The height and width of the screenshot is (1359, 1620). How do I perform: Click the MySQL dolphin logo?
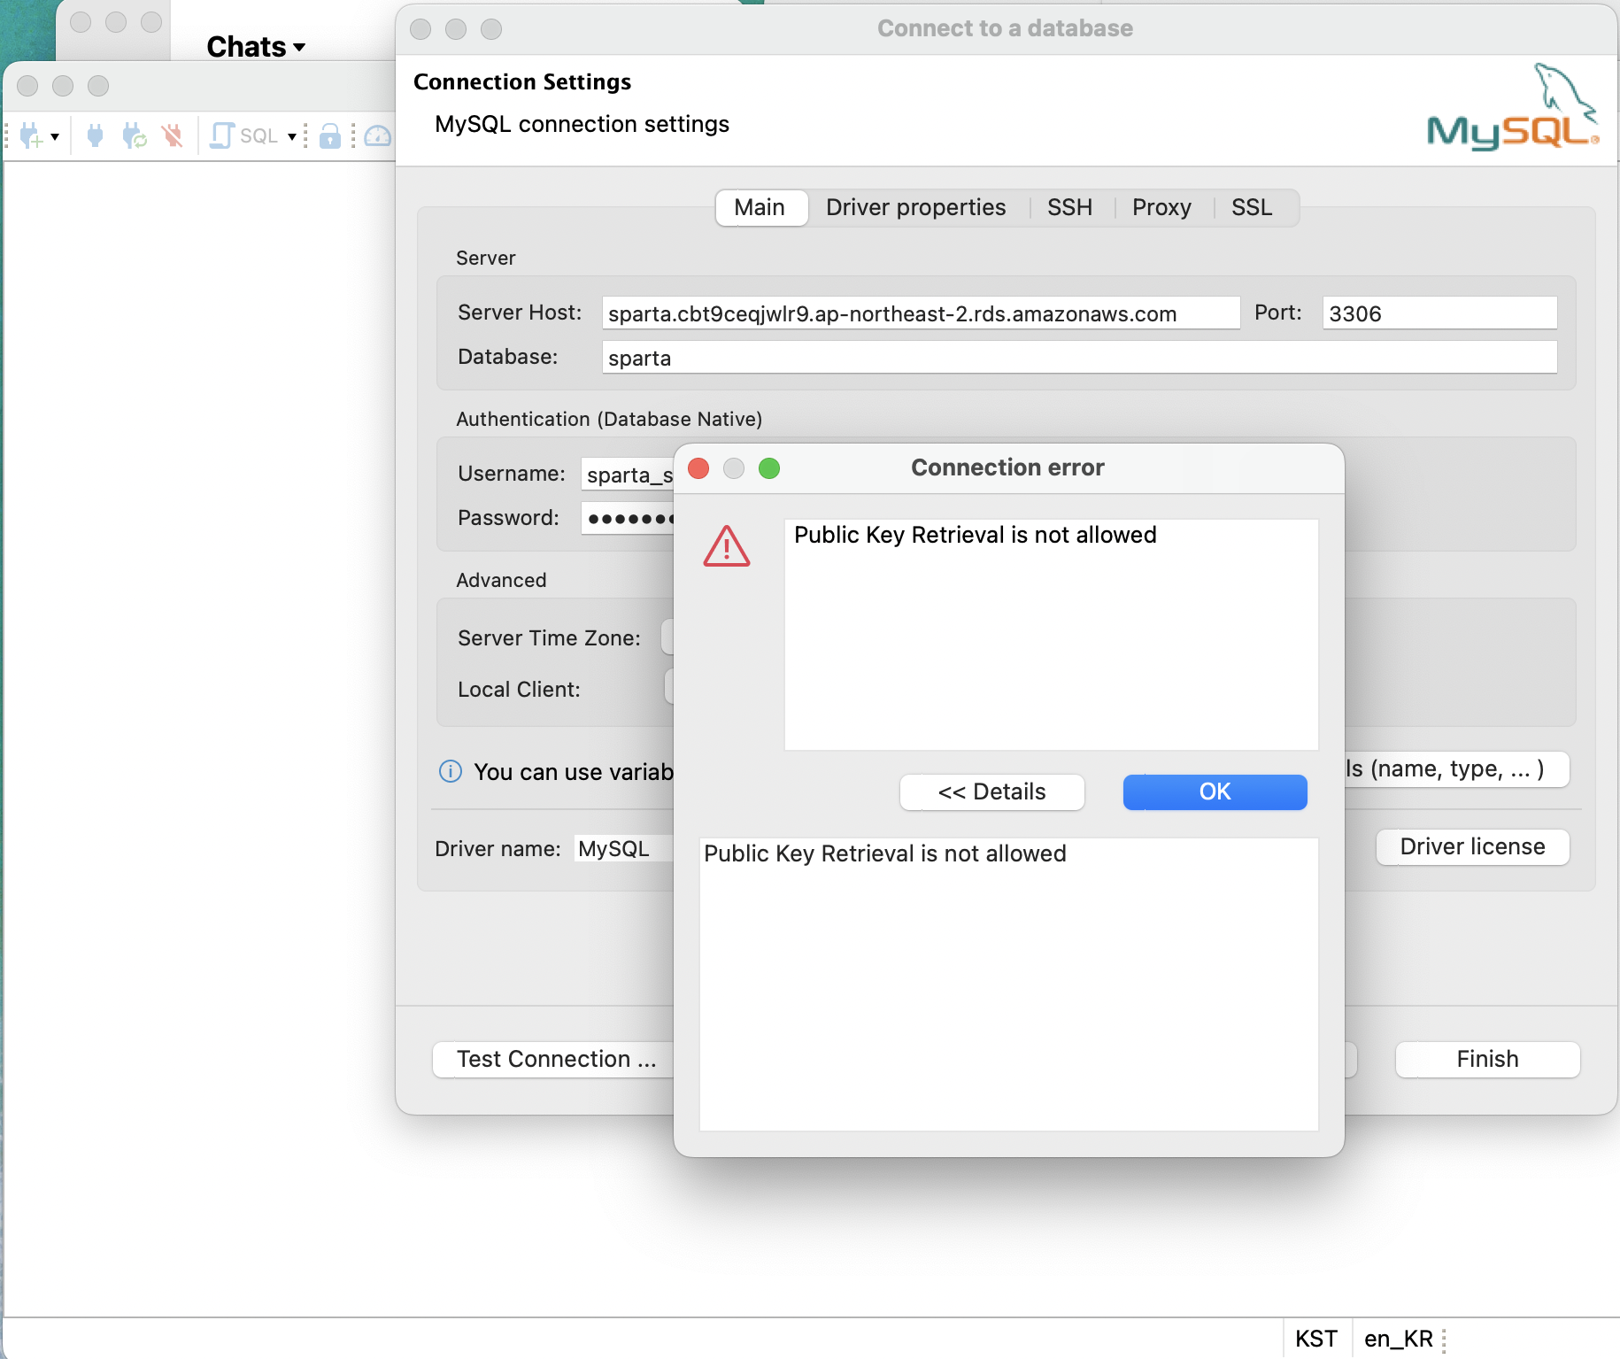pos(1513,106)
